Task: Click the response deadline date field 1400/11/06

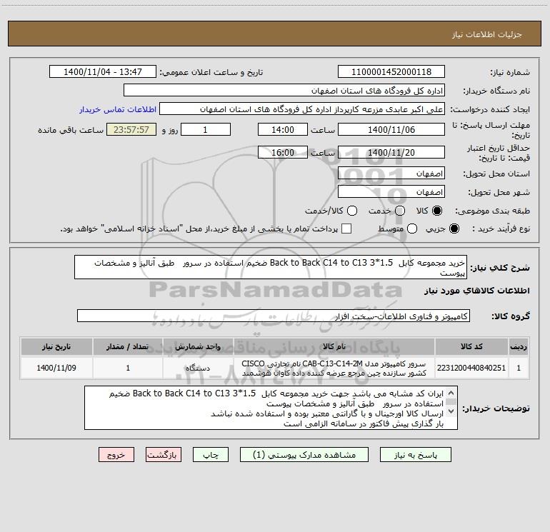Action: (x=391, y=129)
